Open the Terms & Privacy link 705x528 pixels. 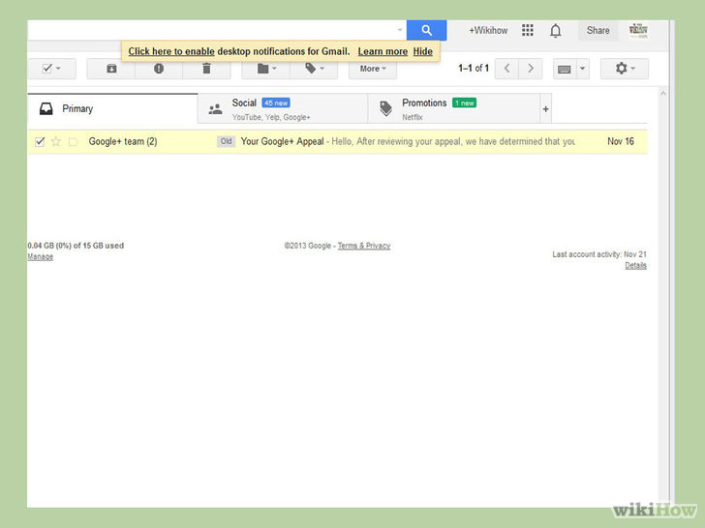(x=364, y=246)
